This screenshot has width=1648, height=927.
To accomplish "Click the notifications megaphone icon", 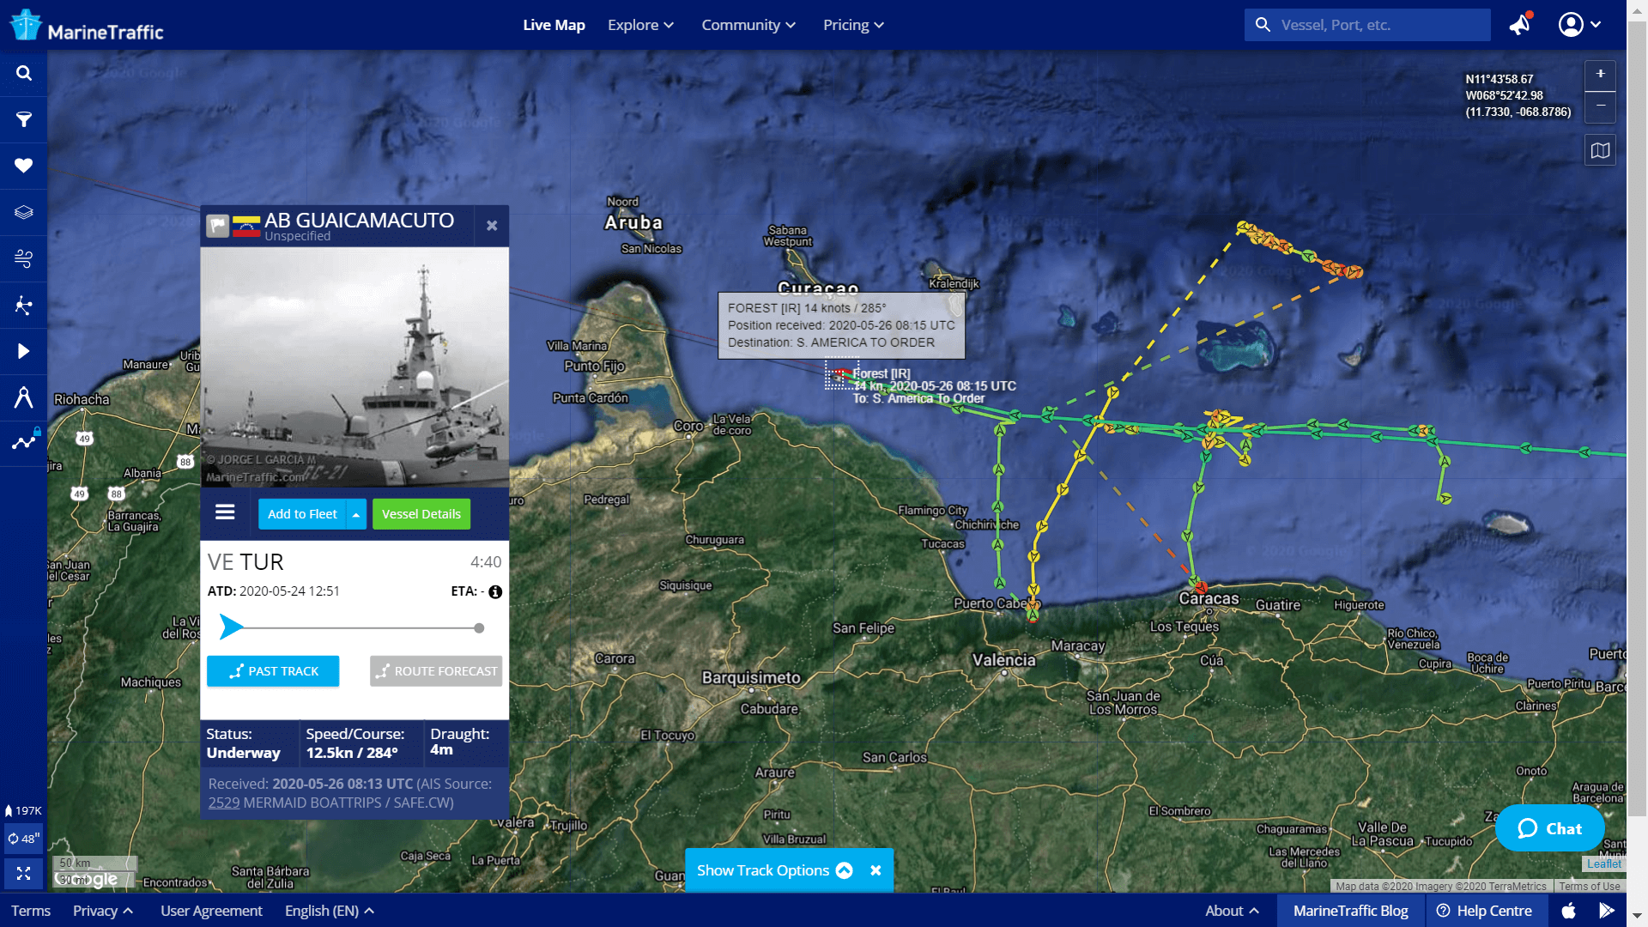I will [x=1521, y=24].
